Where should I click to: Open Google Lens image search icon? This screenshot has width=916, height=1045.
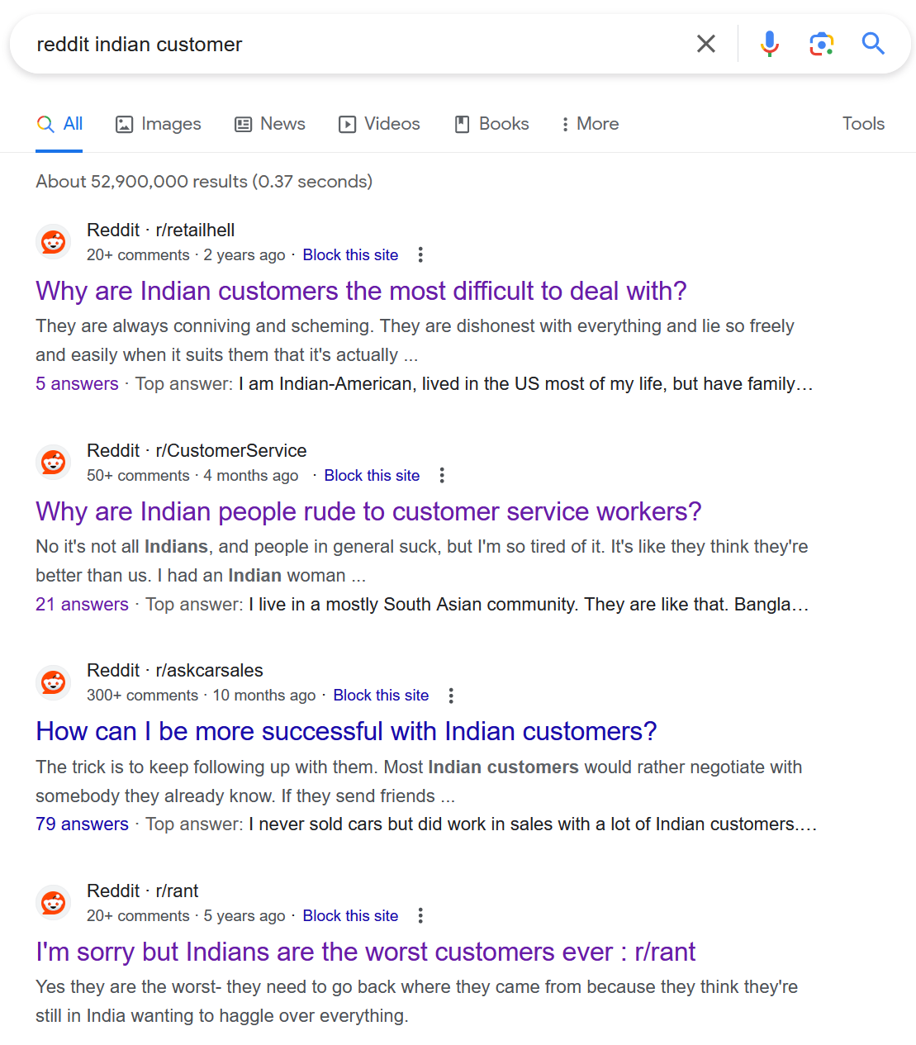[x=821, y=44]
